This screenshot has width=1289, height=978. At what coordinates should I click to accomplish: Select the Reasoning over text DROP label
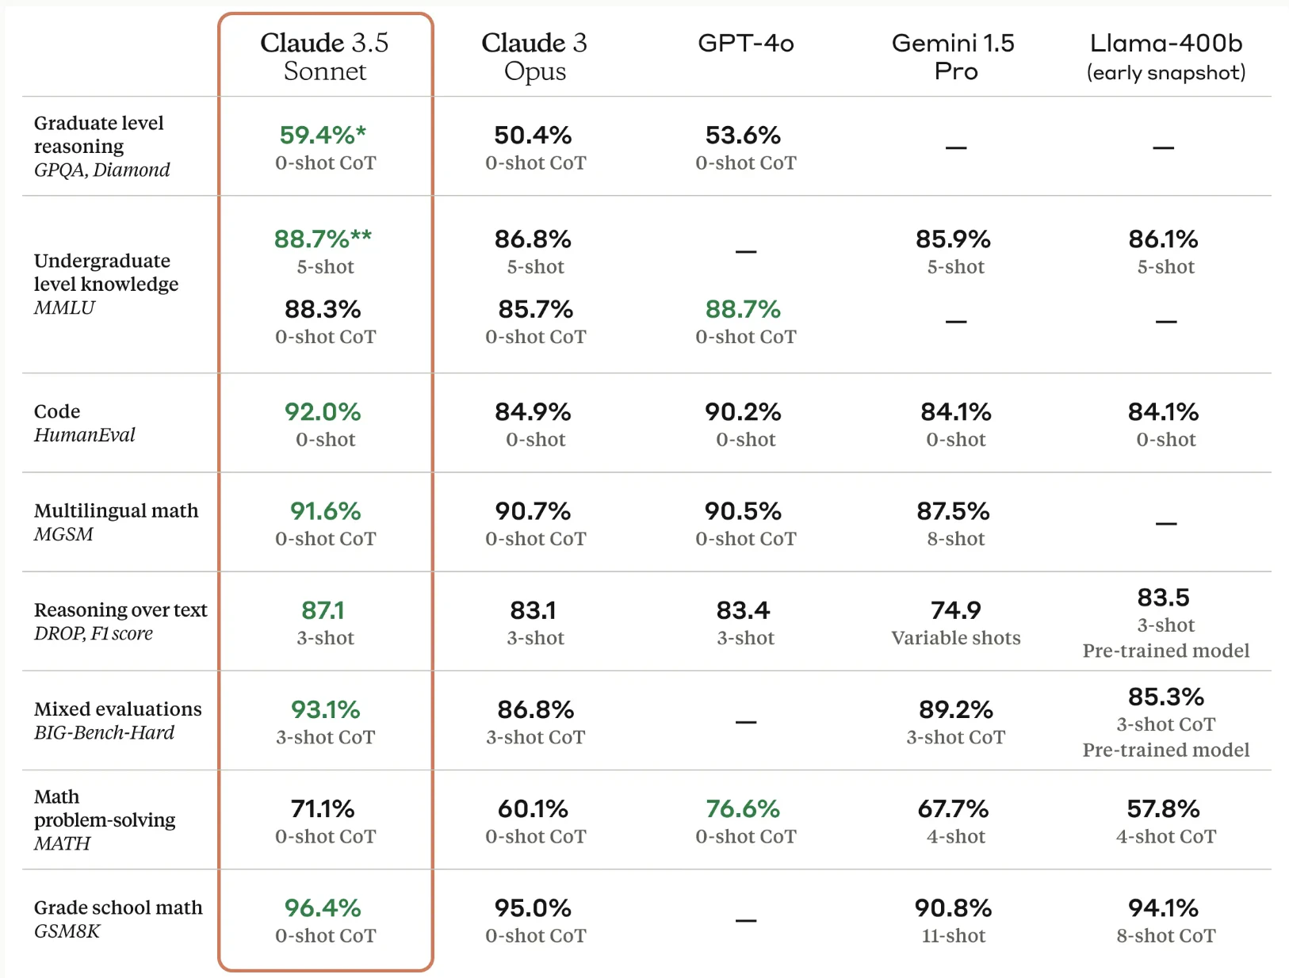pyautogui.click(x=120, y=621)
